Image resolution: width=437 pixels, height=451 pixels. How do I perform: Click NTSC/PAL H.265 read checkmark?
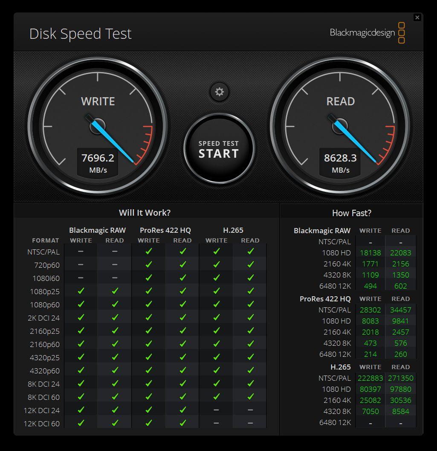(250, 252)
